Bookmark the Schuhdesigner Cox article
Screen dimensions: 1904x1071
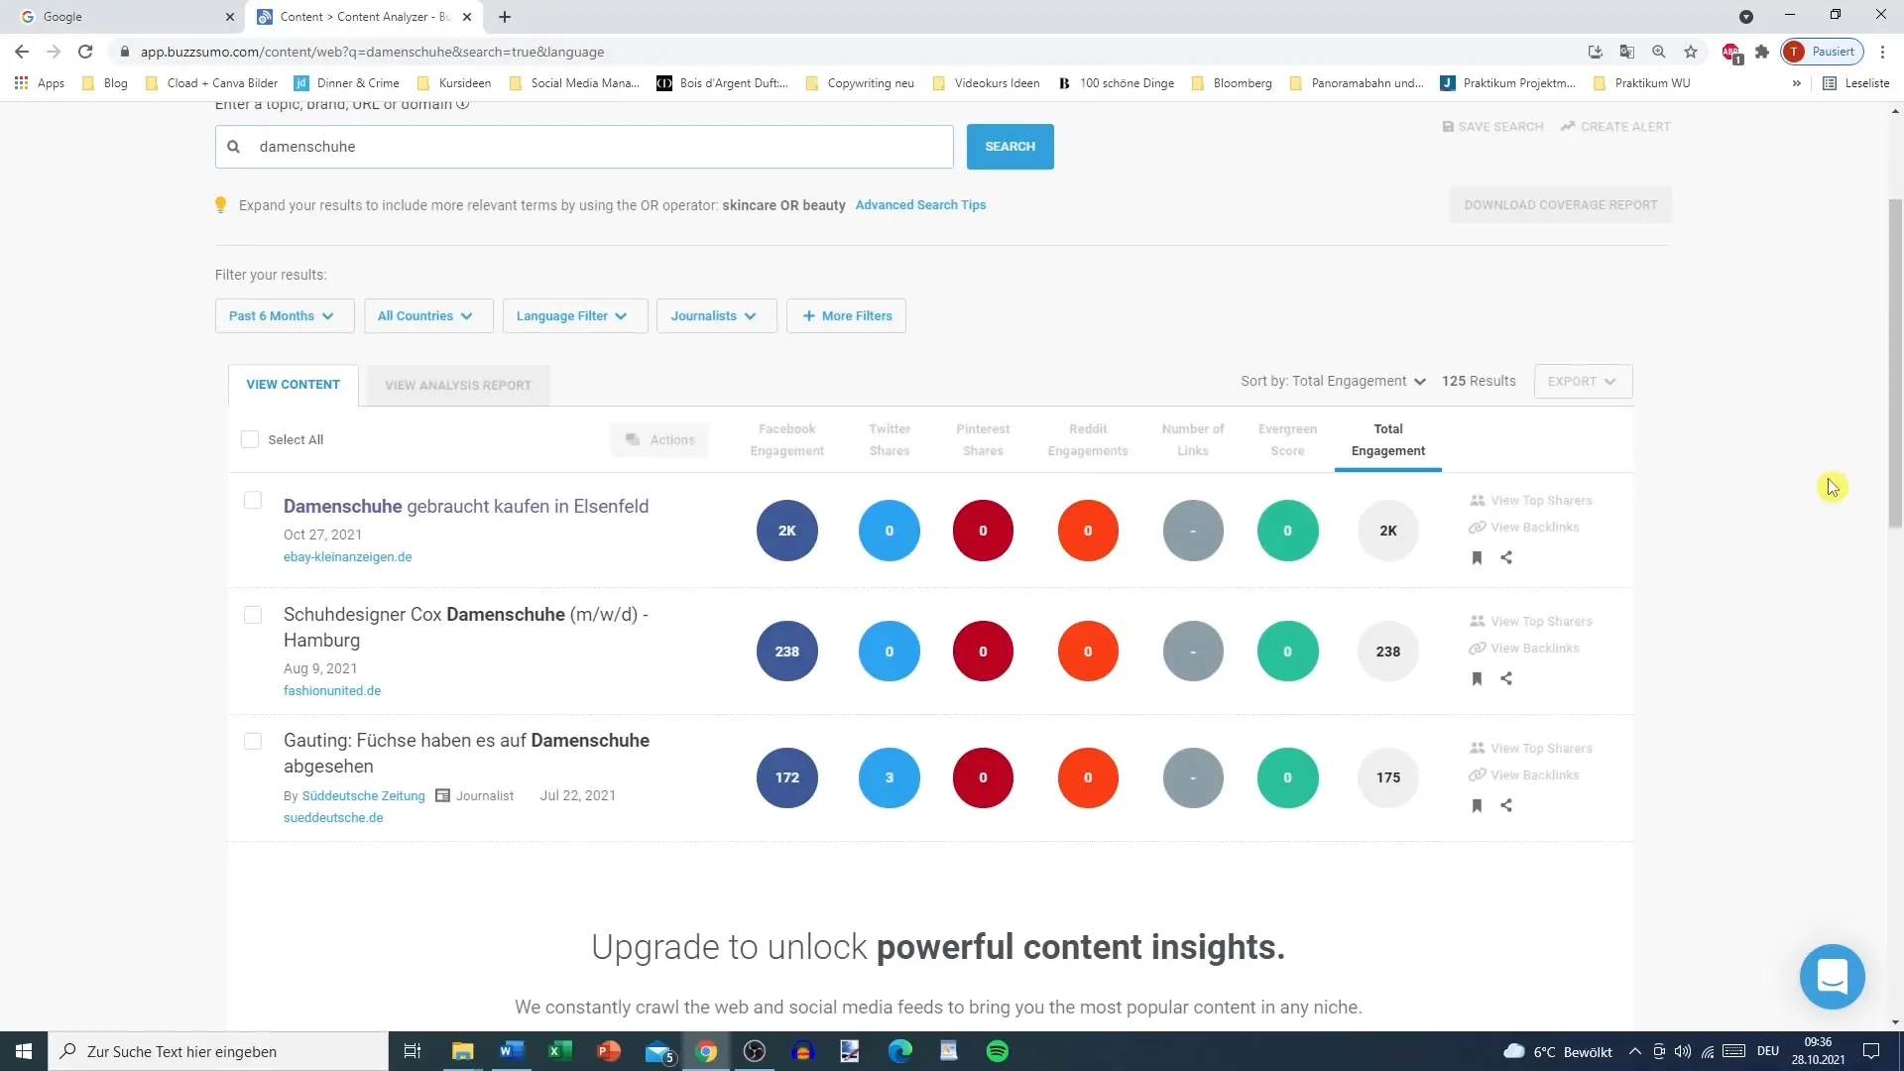[1477, 678]
